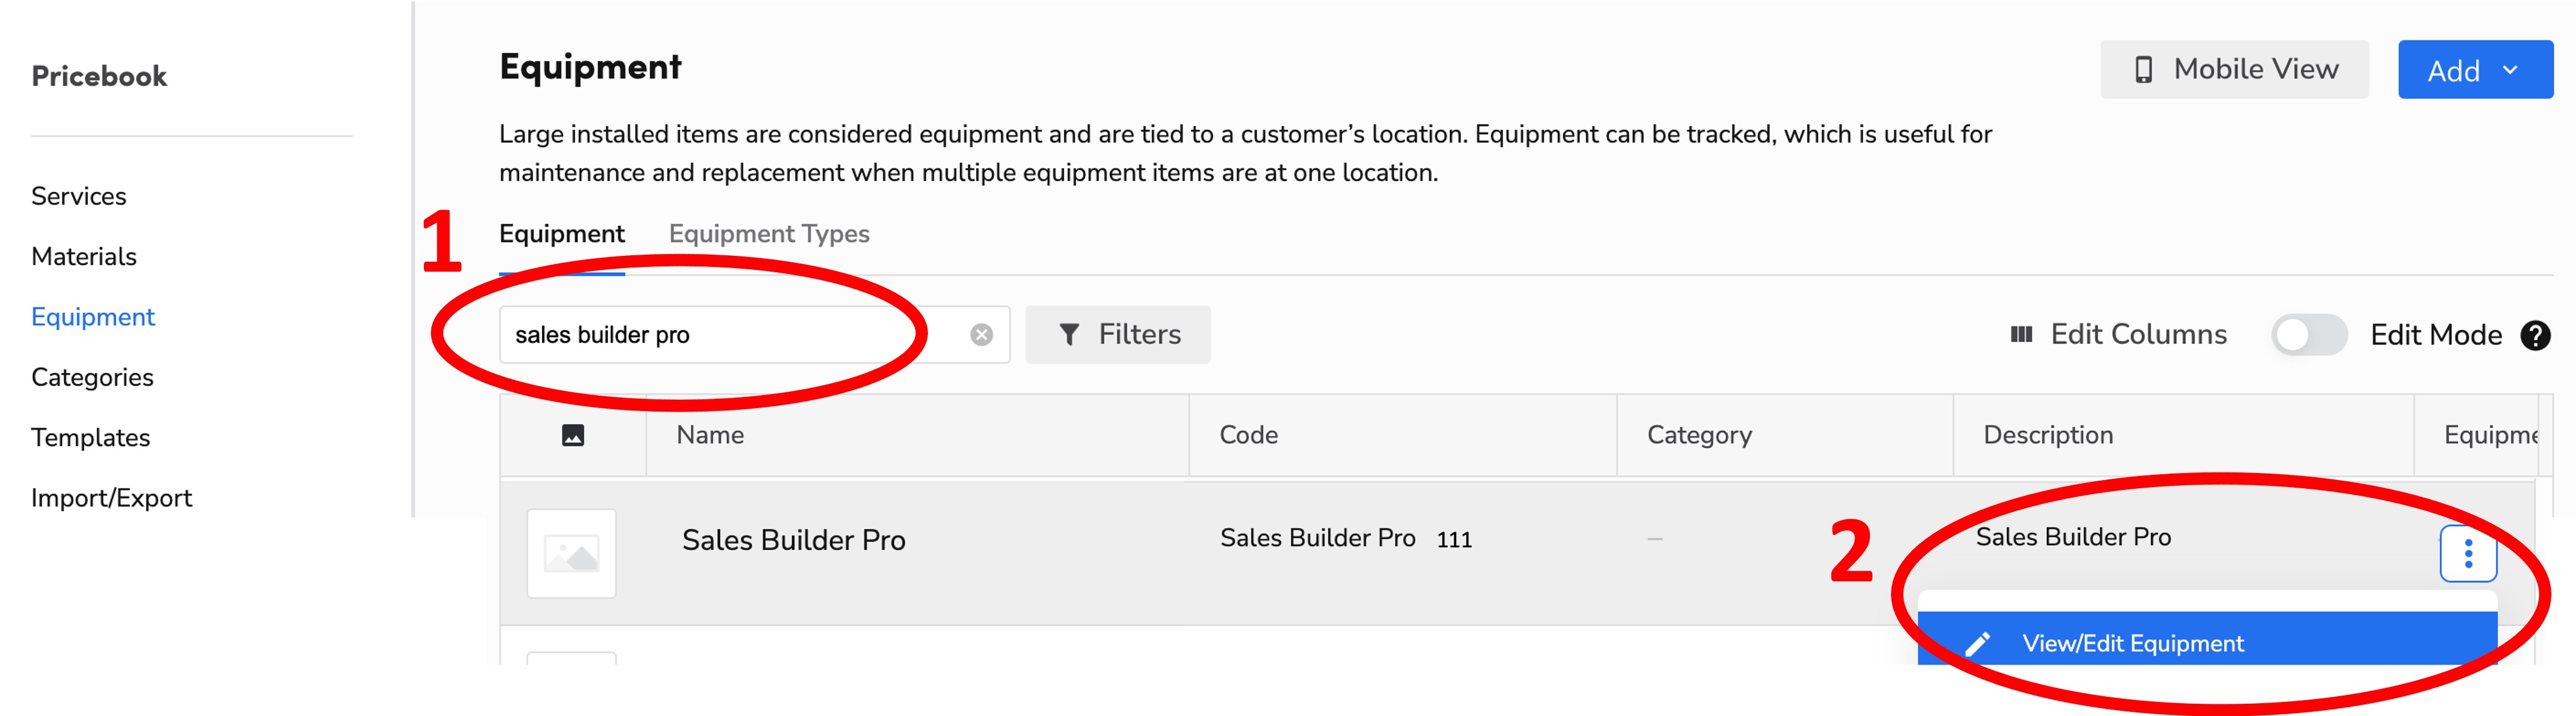The width and height of the screenshot is (2576, 716).
Task: Click the help question mark icon
Action: click(x=2535, y=335)
